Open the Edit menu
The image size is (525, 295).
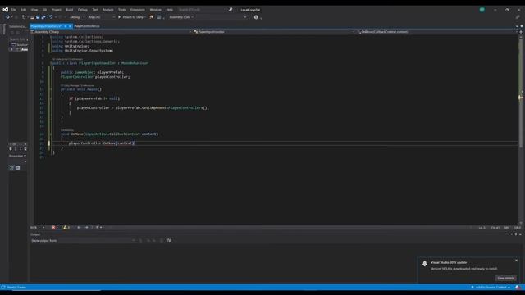click(24, 10)
